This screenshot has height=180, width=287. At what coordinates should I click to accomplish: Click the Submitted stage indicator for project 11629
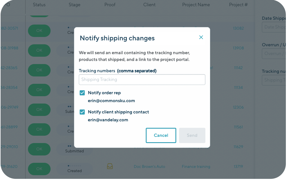tap(74, 149)
